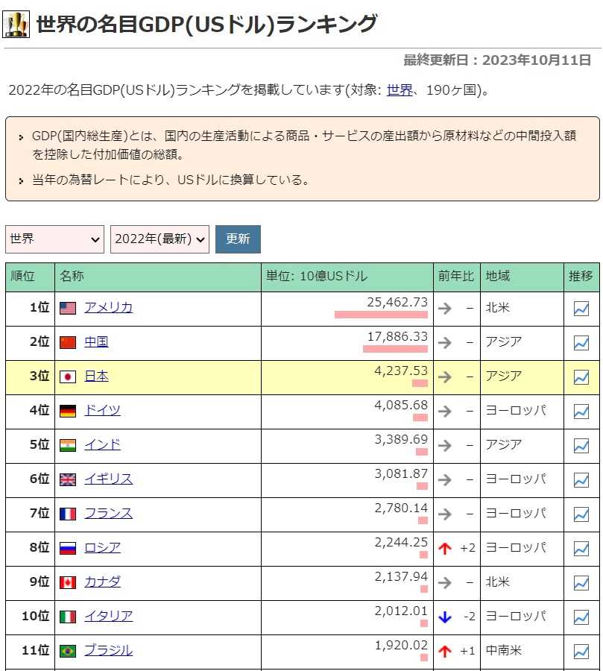Click the trend chart icon for ロシア

click(x=581, y=549)
